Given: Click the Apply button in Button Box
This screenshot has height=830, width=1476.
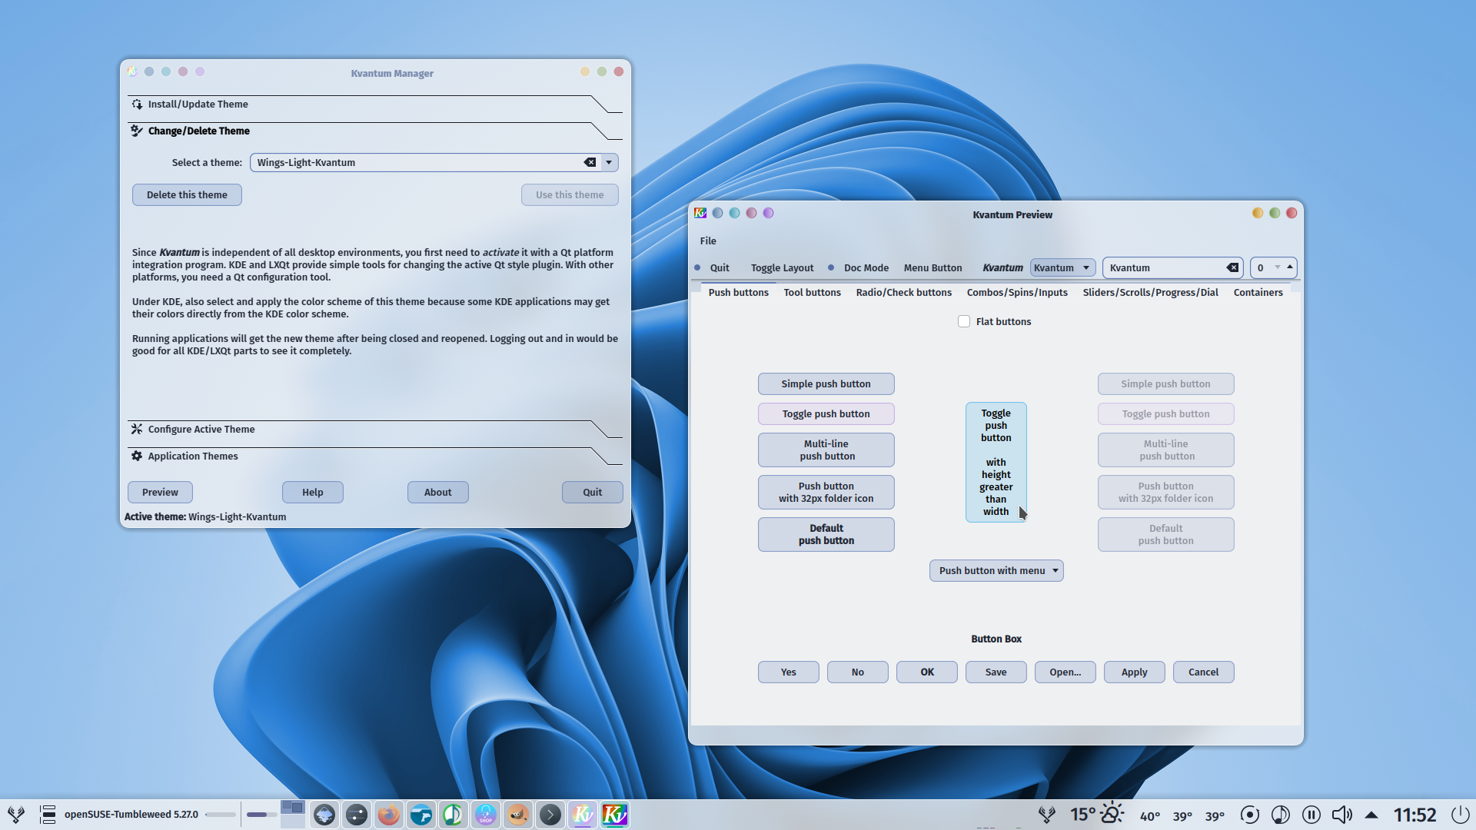Looking at the screenshot, I should pyautogui.click(x=1135, y=672).
